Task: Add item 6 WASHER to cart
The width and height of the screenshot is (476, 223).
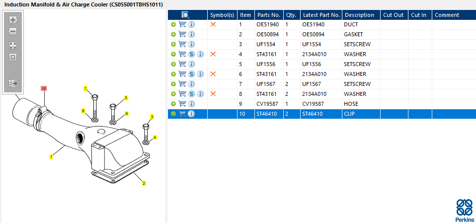Action: point(182,74)
